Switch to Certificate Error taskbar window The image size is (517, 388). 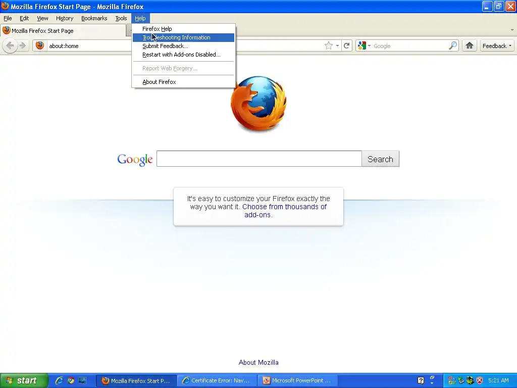tap(217, 380)
